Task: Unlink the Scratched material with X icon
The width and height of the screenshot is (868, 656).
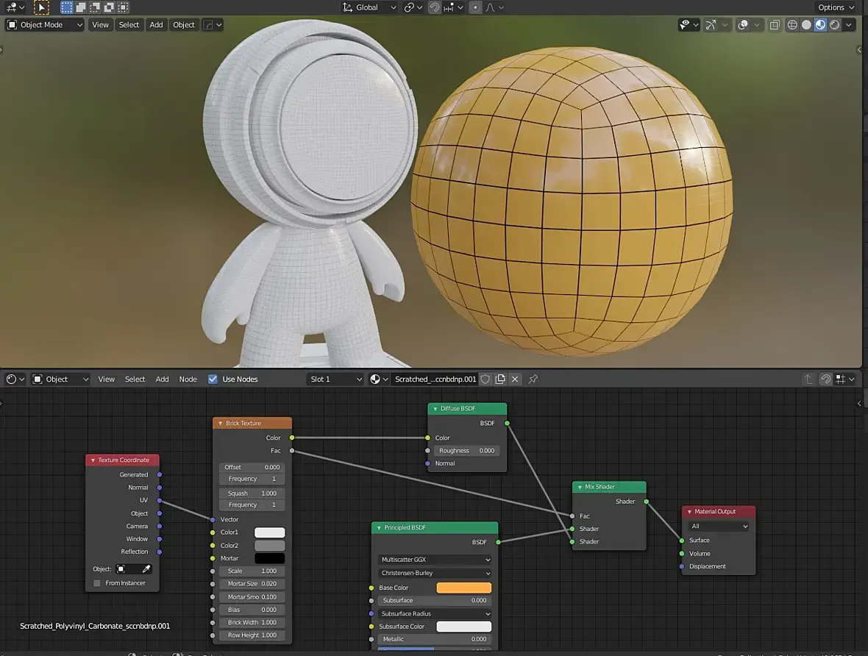Action: tap(515, 379)
